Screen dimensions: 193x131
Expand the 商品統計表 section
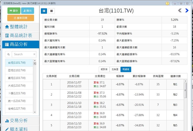(x=20, y=35)
